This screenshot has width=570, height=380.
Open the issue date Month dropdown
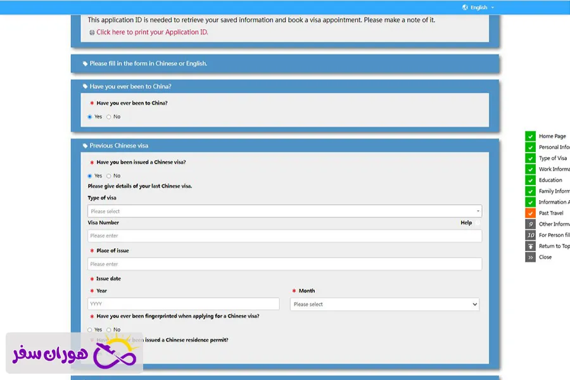pos(384,305)
